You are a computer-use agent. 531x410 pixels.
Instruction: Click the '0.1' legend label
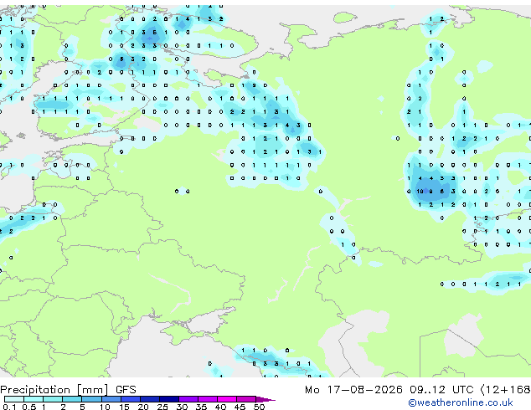pos(9,407)
